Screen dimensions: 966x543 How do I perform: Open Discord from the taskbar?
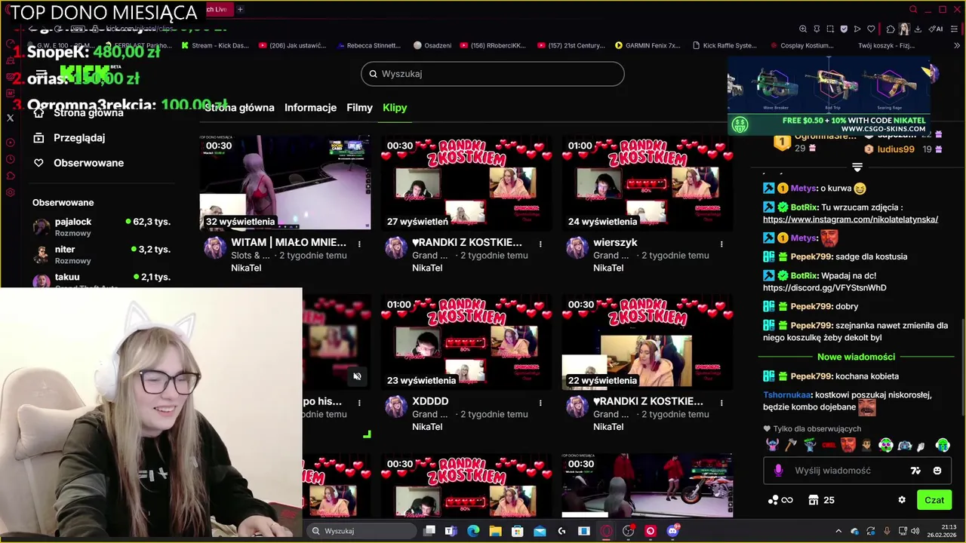(672, 531)
